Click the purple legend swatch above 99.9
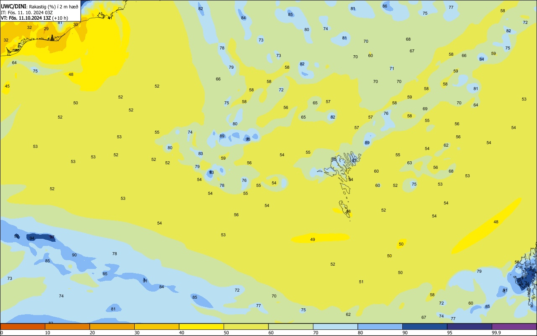 (514, 326)
